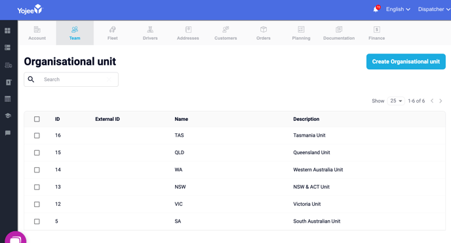Open the dashboard grid icon in sidebar

pos(8,31)
